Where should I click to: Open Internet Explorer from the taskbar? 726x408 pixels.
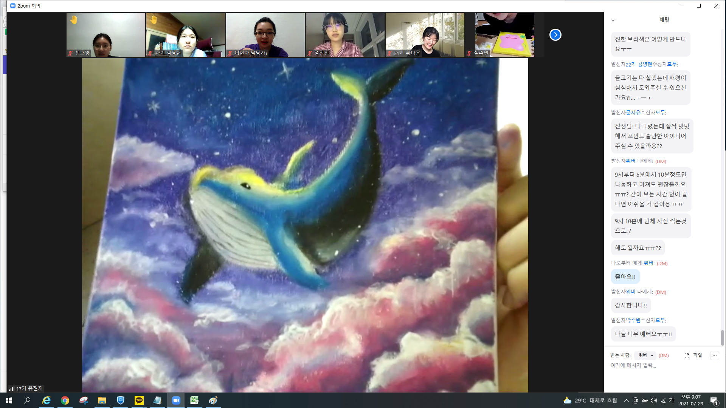[47, 400]
